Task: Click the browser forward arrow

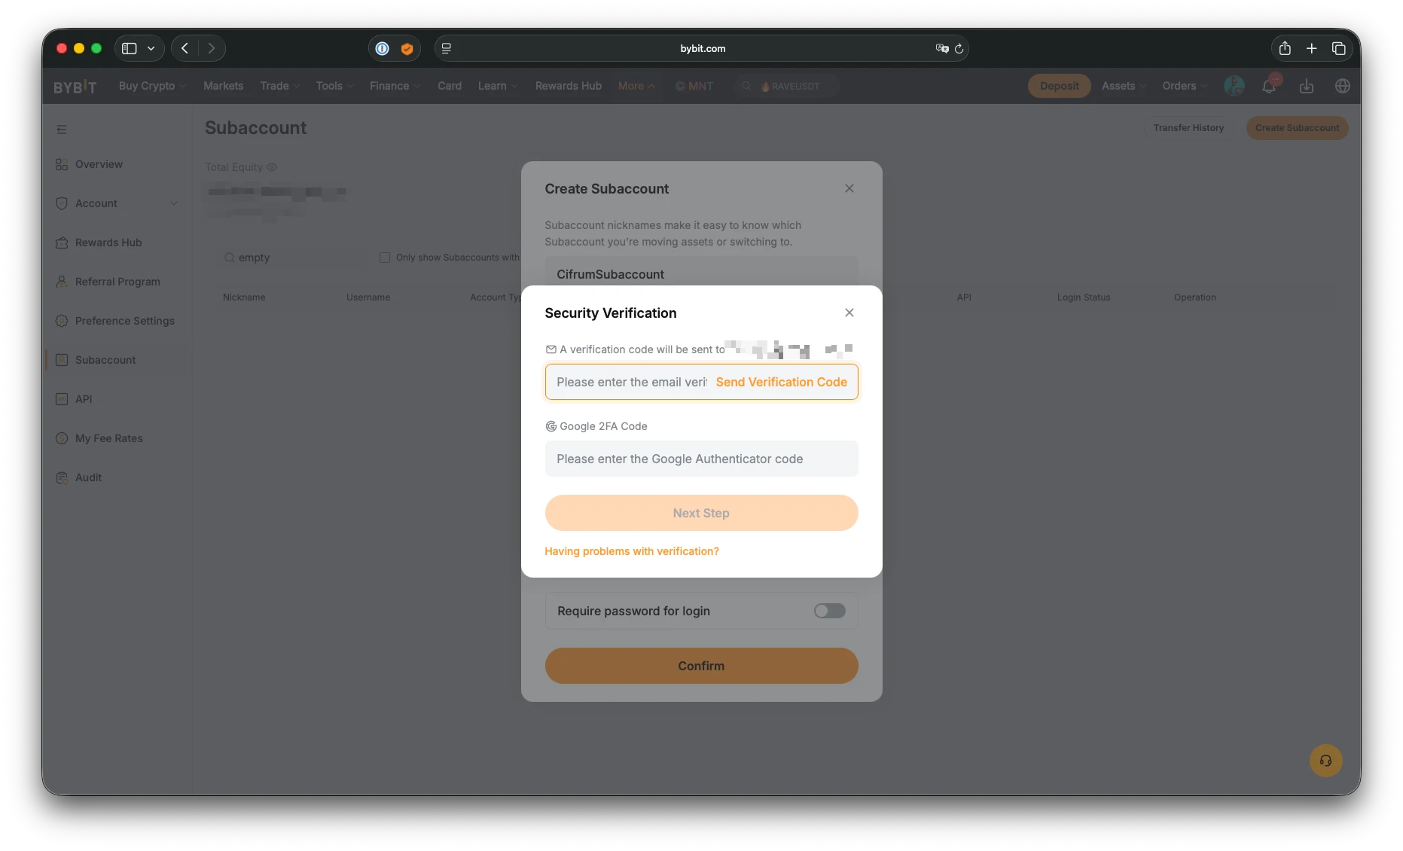Action: [x=212, y=48]
